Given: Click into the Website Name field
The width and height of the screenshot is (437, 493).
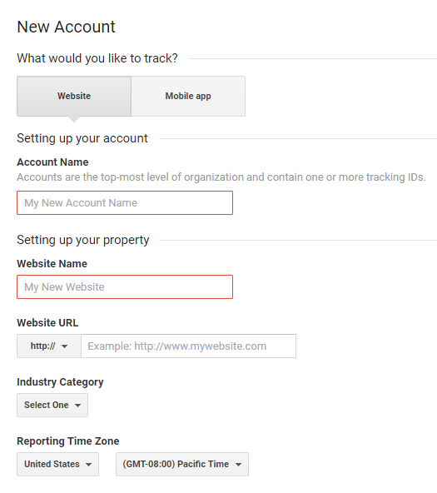Looking at the screenshot, I should pos(125,286).
